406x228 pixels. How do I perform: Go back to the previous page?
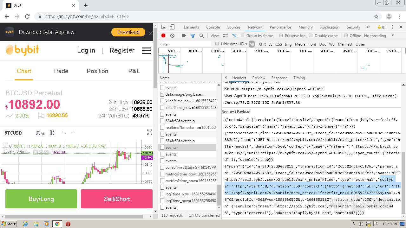tap(7, 16)
